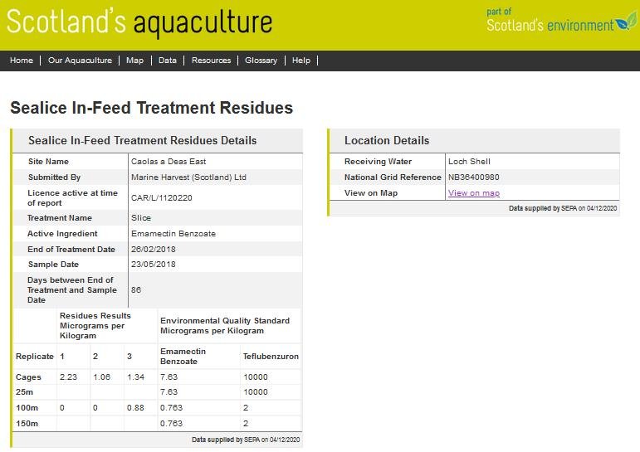Go to the Map menu item
This screenshot has height=452, width=640.
[134, 61]
